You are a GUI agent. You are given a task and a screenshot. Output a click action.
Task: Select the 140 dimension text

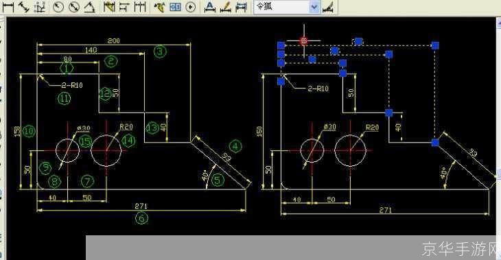[x=91, y=50]
